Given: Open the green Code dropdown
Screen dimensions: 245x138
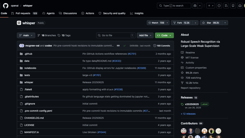Looking at the screenshot, I should (164, 35).
